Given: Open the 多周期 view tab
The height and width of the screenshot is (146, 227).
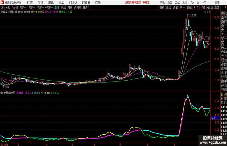Looking at the screenshot, I should (x=78, y=7).
